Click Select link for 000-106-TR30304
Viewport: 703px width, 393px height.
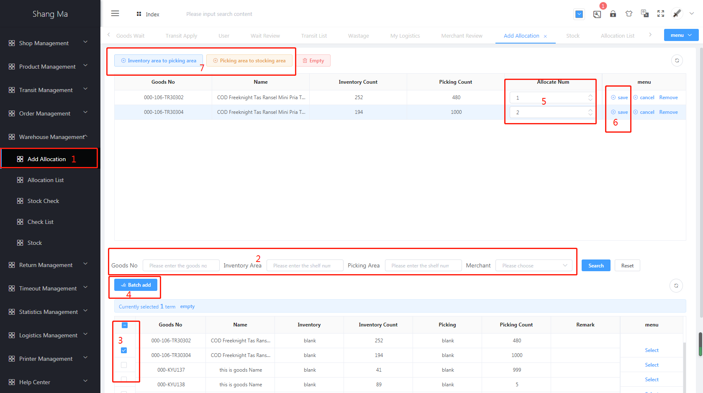(x=652, y=365)
